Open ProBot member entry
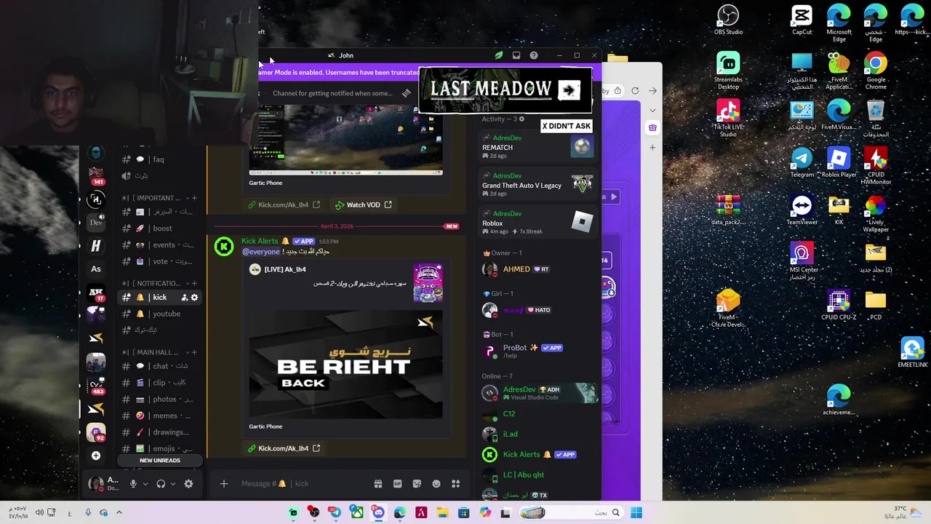931x524 pixels. [x=540, y=351]
